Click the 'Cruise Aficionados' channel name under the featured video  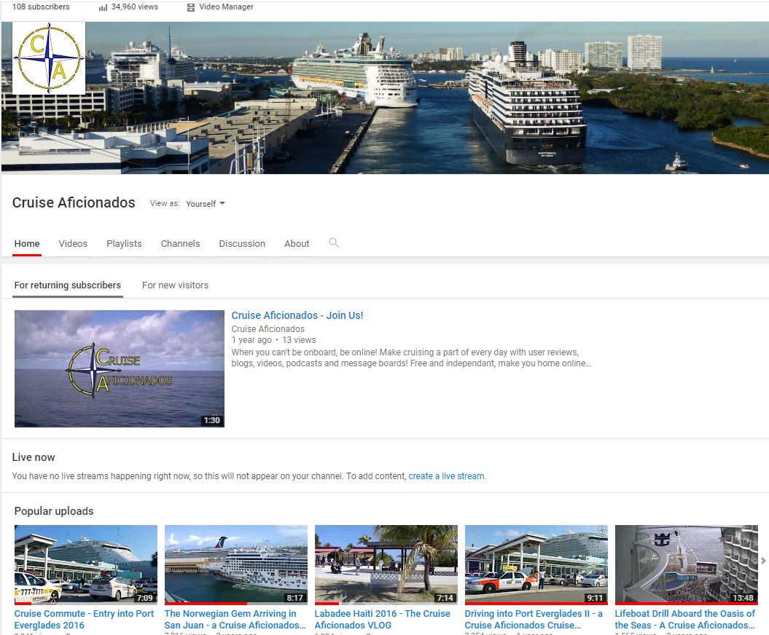click(268, 328)
